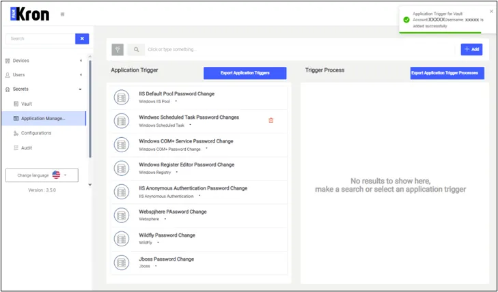Click the 'Windows COM+ Password Change' subtitle
The height and width of the screenshot is (292, 498).
(169, 149)
